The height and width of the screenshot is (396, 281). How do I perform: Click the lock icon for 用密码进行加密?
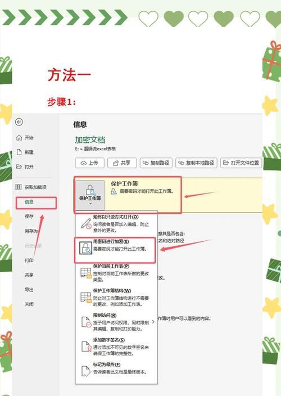tap(85, 247)
